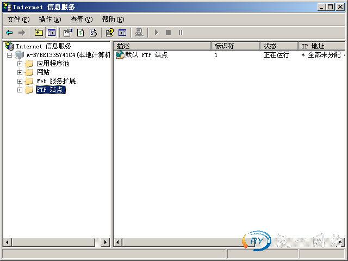Open the 操作(A) menu

point(50,20)
